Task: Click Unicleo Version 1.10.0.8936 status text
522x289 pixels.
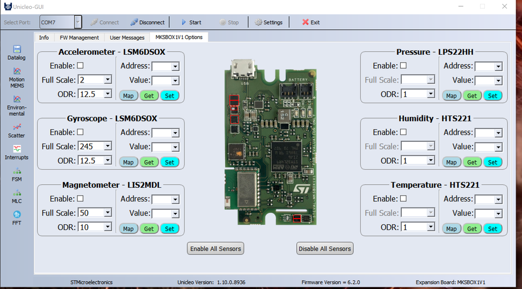Action: 212,282
